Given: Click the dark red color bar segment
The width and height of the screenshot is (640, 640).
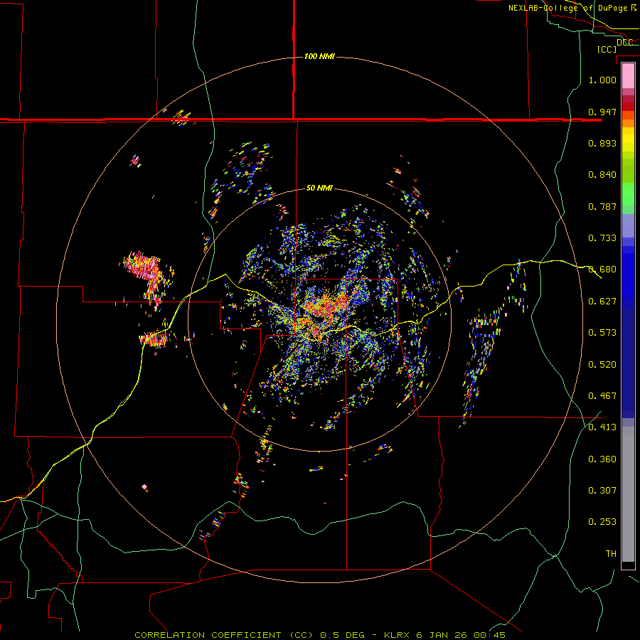Looking at the screenshot, I should coord(628,107).
